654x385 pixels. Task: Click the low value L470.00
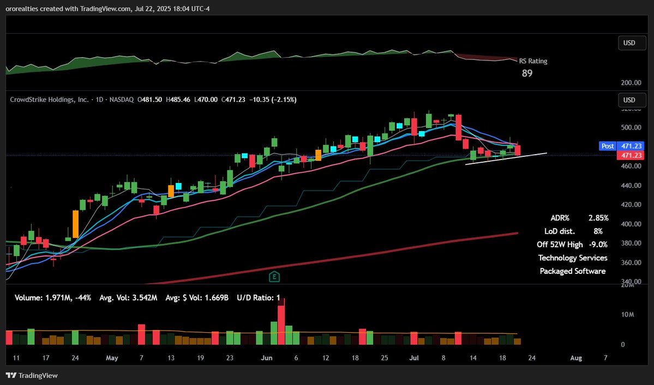pos(206,100)
